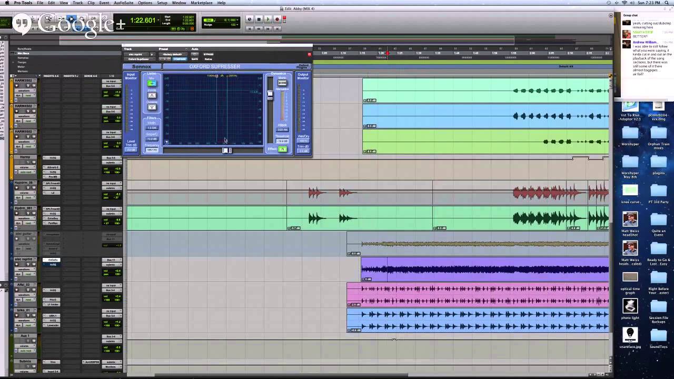
Task: Click the red target button in plug-in header
Action: coord(309,54)
